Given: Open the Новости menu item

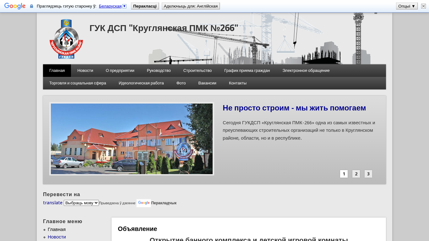Looking at the screenshot, I should coord(85,71).
